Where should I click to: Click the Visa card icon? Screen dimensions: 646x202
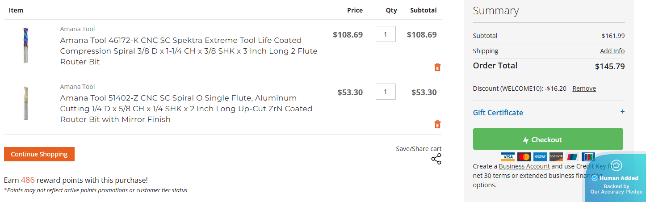pyautogui.click(x=508, y=157)
